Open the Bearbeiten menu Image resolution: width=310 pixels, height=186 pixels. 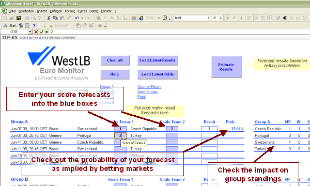coord(26,11)
